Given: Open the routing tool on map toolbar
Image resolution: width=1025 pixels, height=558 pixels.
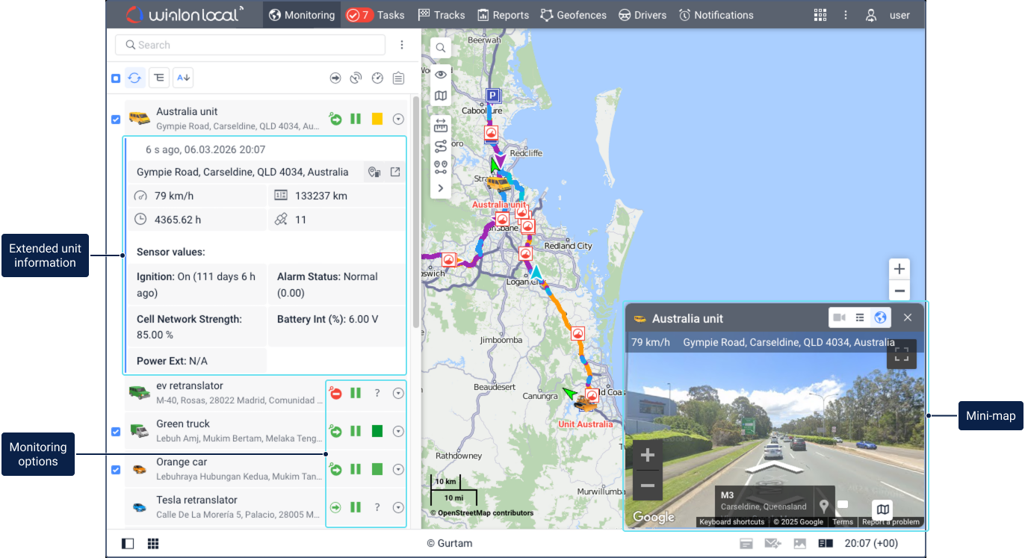Looking at the screenshot, I should pyautogui.click(x=441, y=146).
